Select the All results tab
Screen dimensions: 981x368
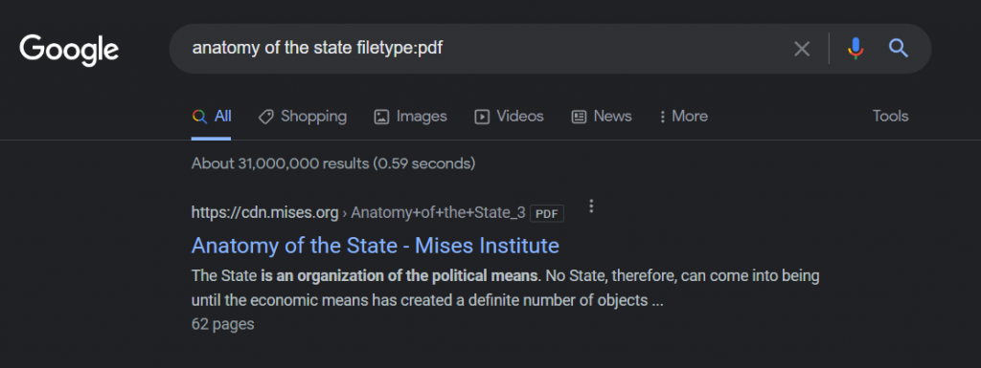pos(212,117)
